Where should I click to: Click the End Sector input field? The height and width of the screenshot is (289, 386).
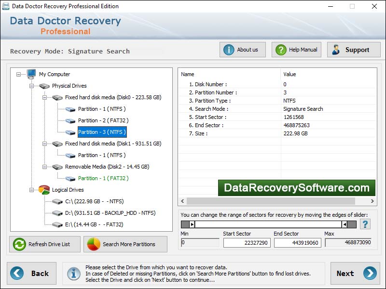pyautogui.click(x=297, y=243)
